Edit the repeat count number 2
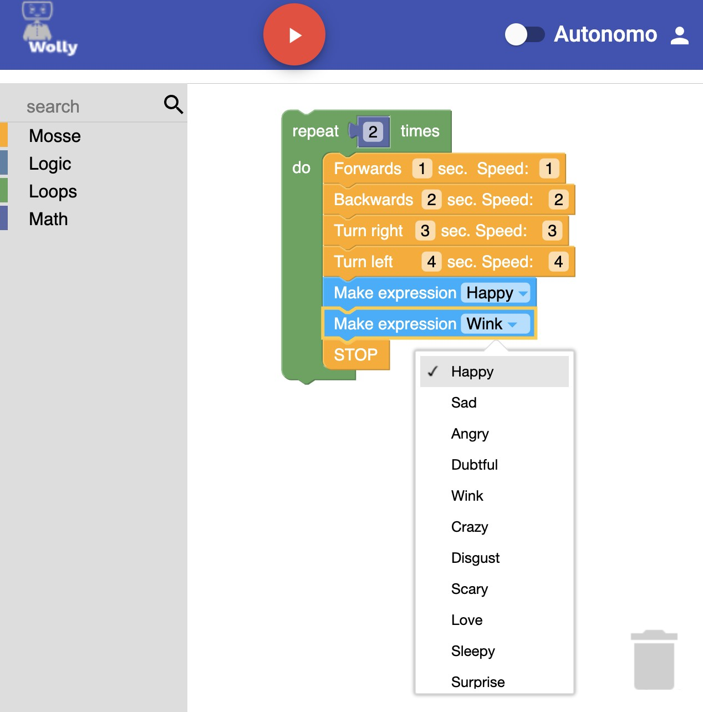 373,132
